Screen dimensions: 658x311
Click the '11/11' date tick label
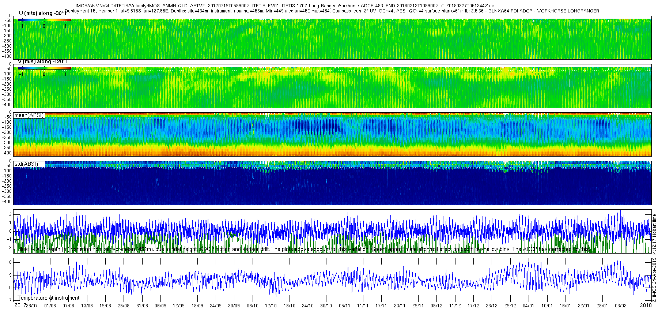(x=363, y=306)
